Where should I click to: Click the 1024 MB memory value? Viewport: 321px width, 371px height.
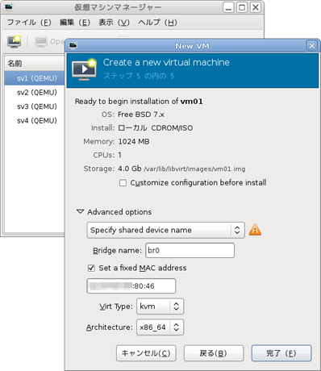[134, 142]
